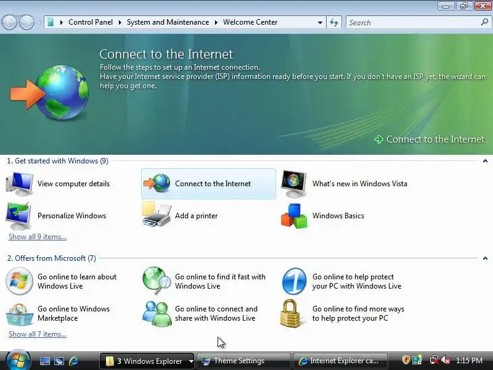Screen dimensions: 493x370
Task: Click the refresh button beside address bar
Action: pos(334,22)
